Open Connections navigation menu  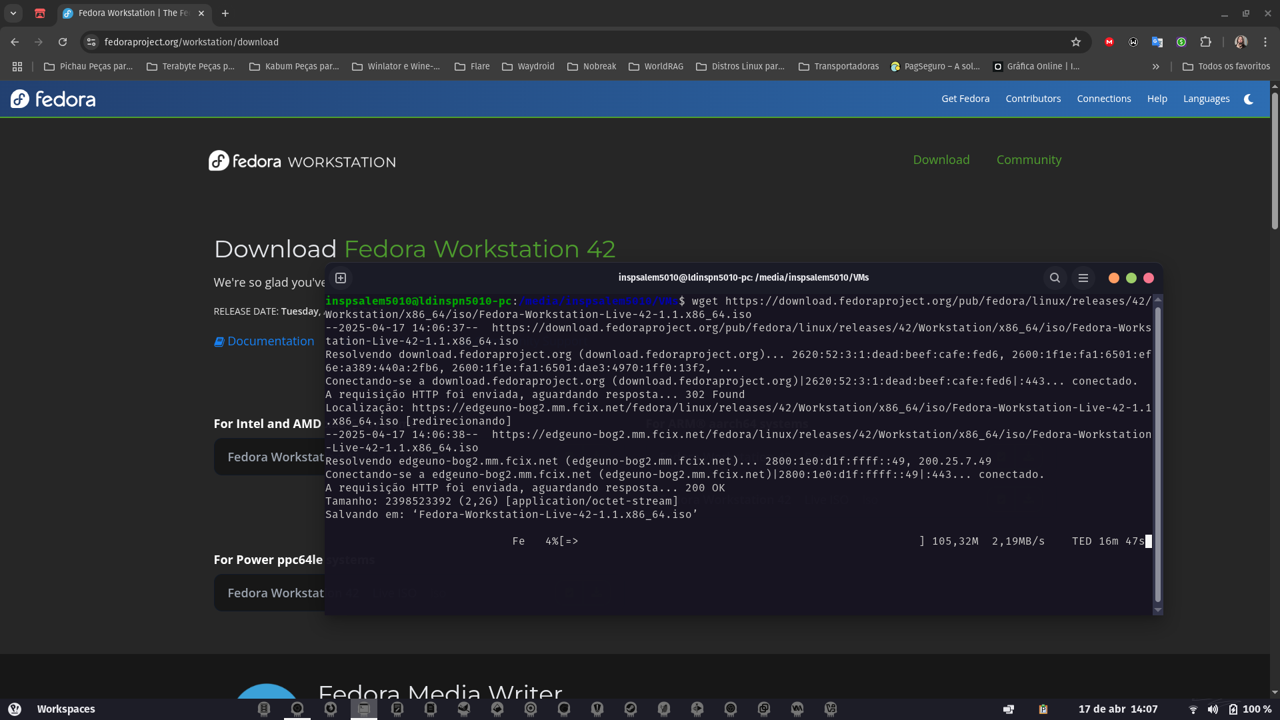(x=1104, y=99)
